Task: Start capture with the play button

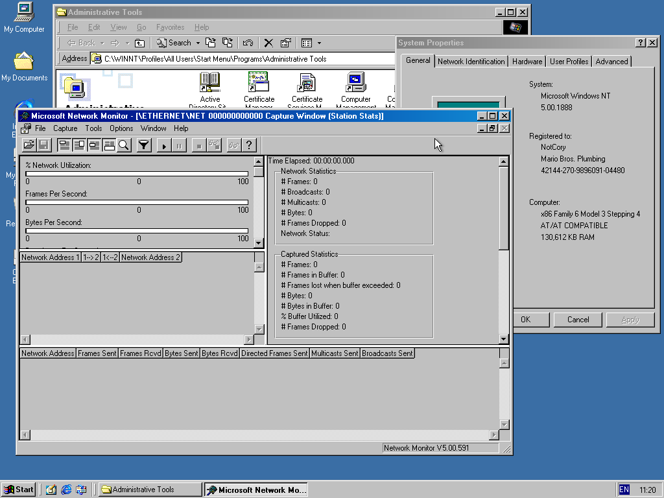Action: (x=164, y=145)
